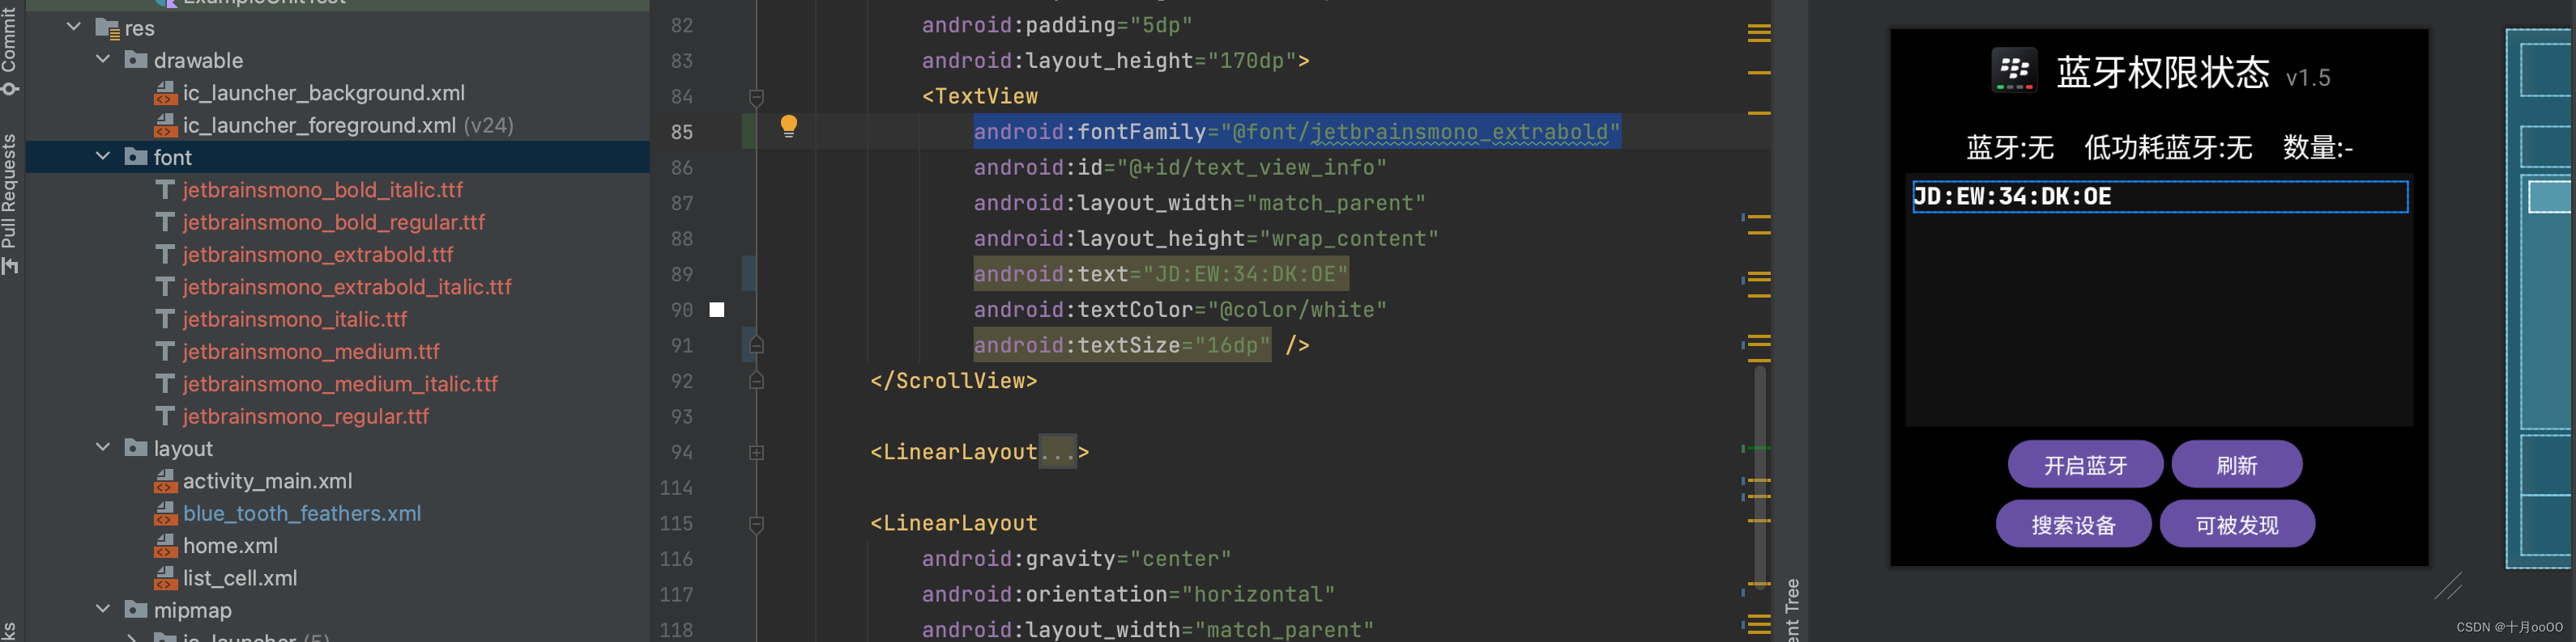Click the android:textSize attribute on line 91
Image resolution: width=2576 pixels, height=642 pixels.
[1122, 345]
